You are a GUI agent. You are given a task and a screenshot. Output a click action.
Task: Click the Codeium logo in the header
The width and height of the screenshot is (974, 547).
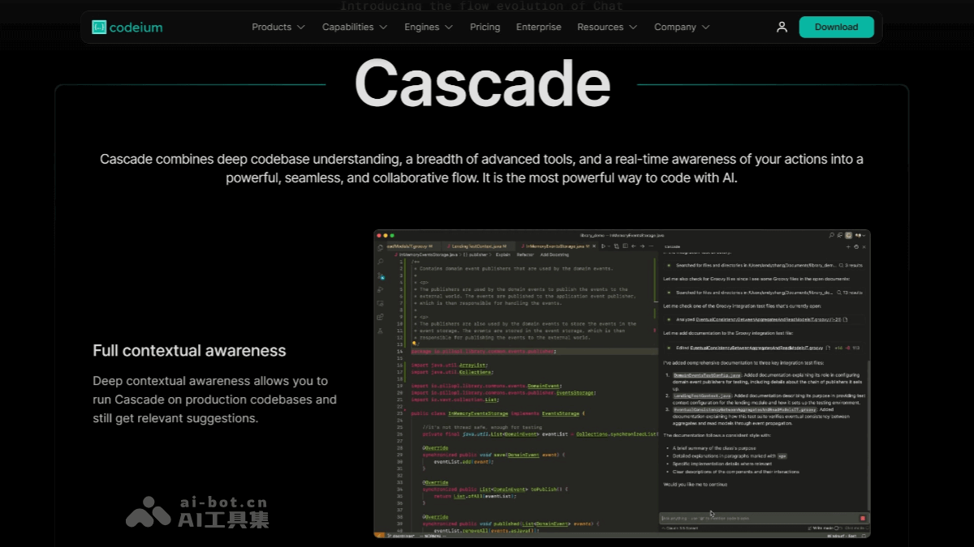[127, 27]
